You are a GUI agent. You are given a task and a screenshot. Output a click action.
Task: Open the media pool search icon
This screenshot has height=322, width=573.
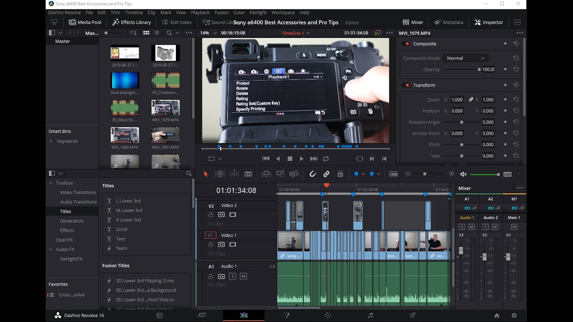coord(169,33)
